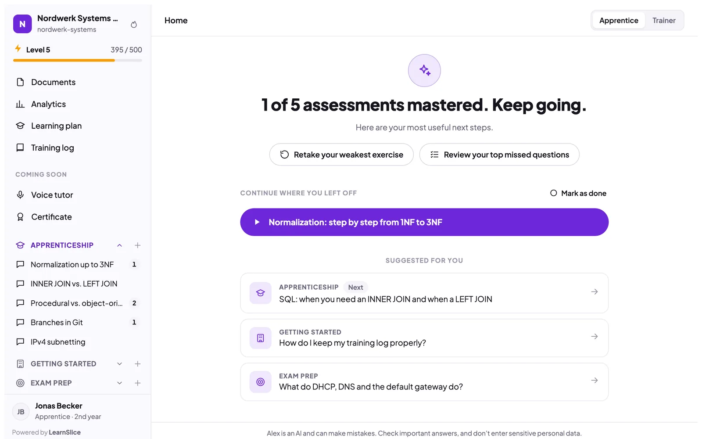This screenshot has height=439, width=702.
Task: Click the document icon on Getting Started card
Action: tap(261, 338)
